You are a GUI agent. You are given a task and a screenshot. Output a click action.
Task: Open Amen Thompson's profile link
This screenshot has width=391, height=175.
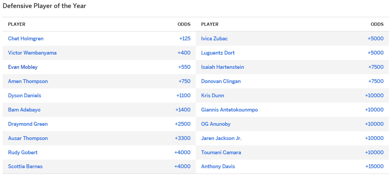(28, 81)
